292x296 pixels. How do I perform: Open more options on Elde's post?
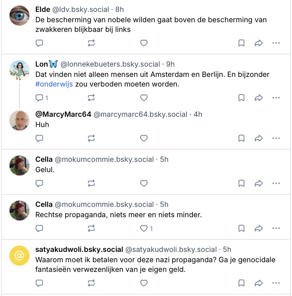pos(276,43)
